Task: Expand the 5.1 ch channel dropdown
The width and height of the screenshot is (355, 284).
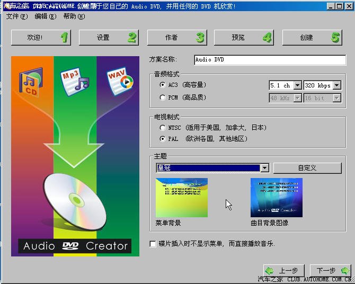Action: point(297,85)
